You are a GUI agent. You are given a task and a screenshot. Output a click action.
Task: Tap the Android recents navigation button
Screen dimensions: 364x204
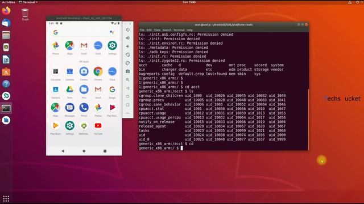pyautogui.click(x=105, y=151)
